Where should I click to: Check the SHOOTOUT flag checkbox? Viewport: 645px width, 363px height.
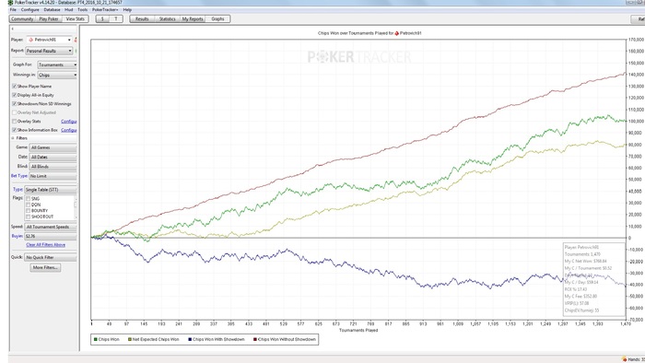click(x=28, y=217)
